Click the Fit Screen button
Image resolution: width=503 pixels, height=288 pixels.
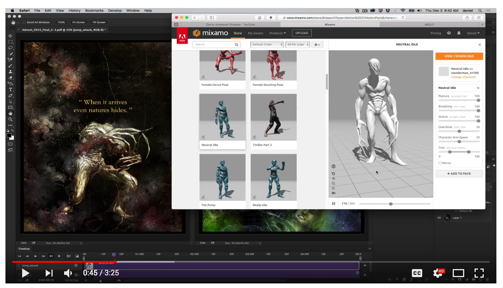78,22
